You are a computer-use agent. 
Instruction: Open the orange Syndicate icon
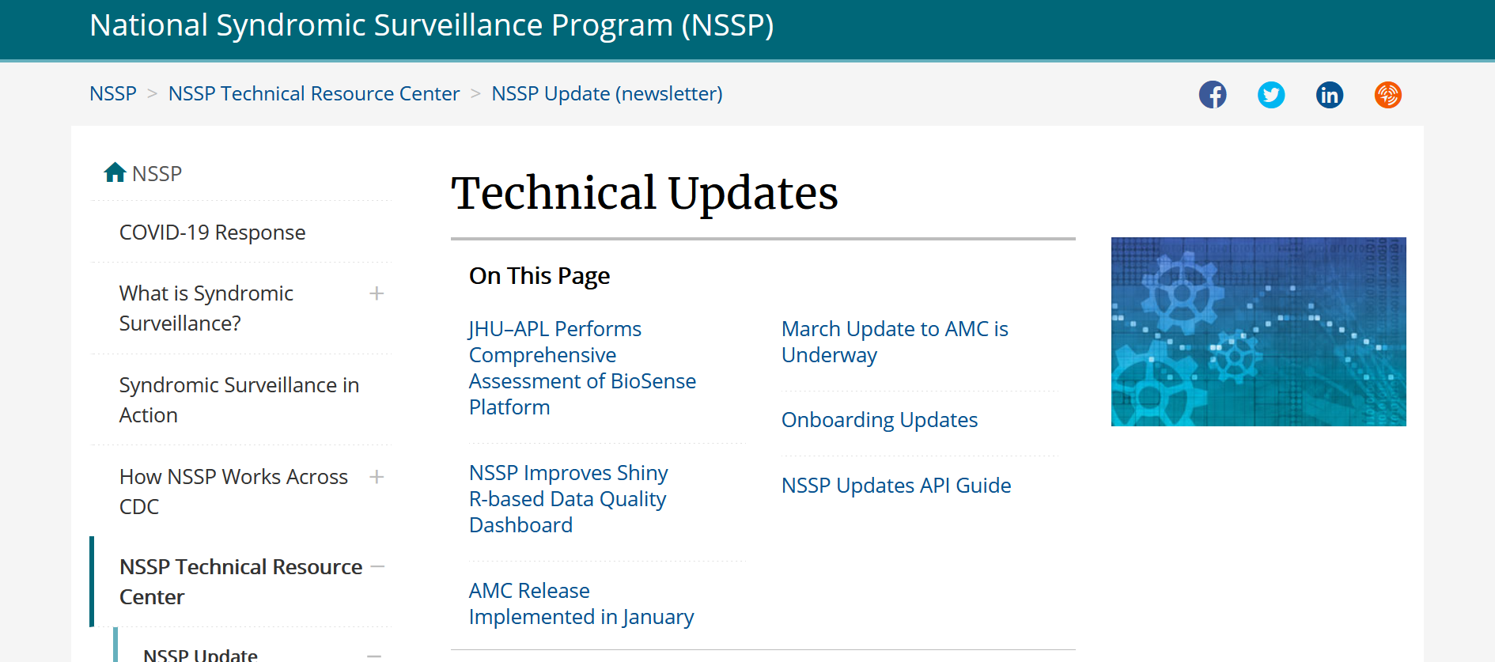1388,95
